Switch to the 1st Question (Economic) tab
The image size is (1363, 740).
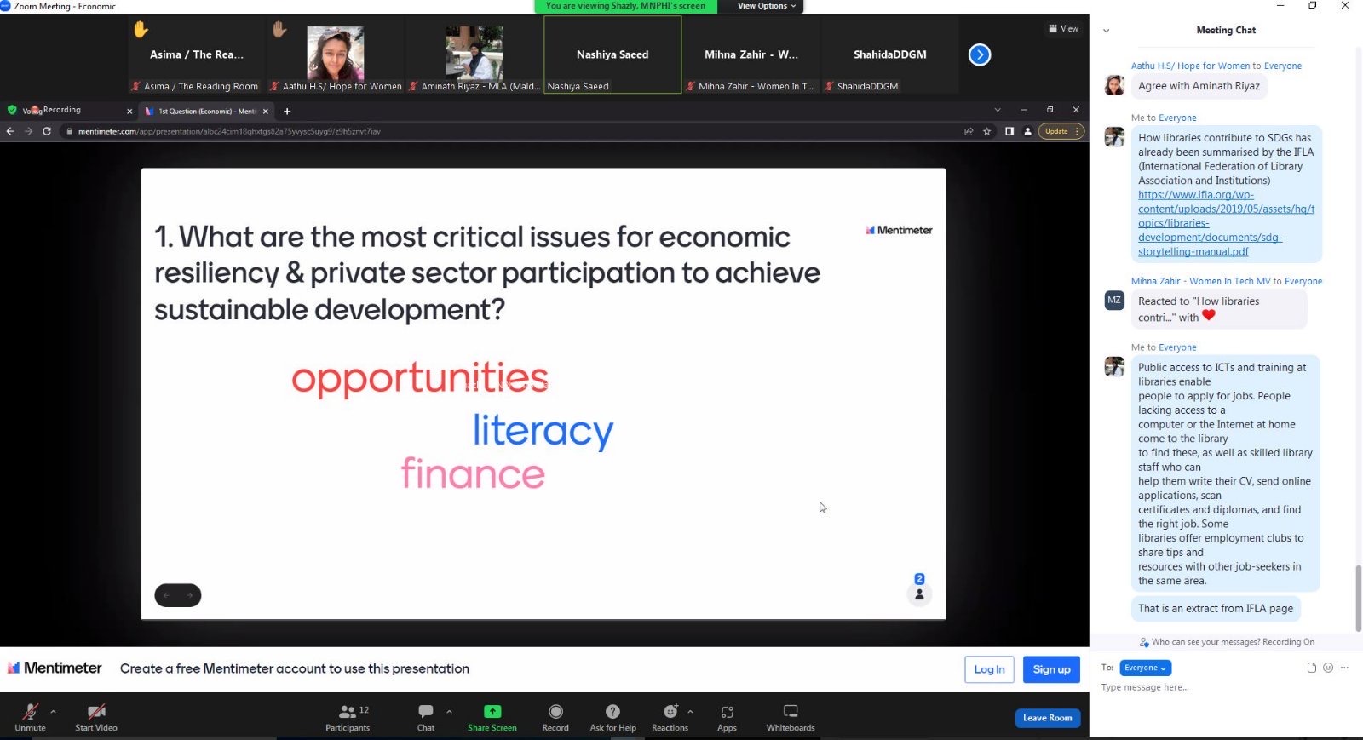tap(206, 112)
